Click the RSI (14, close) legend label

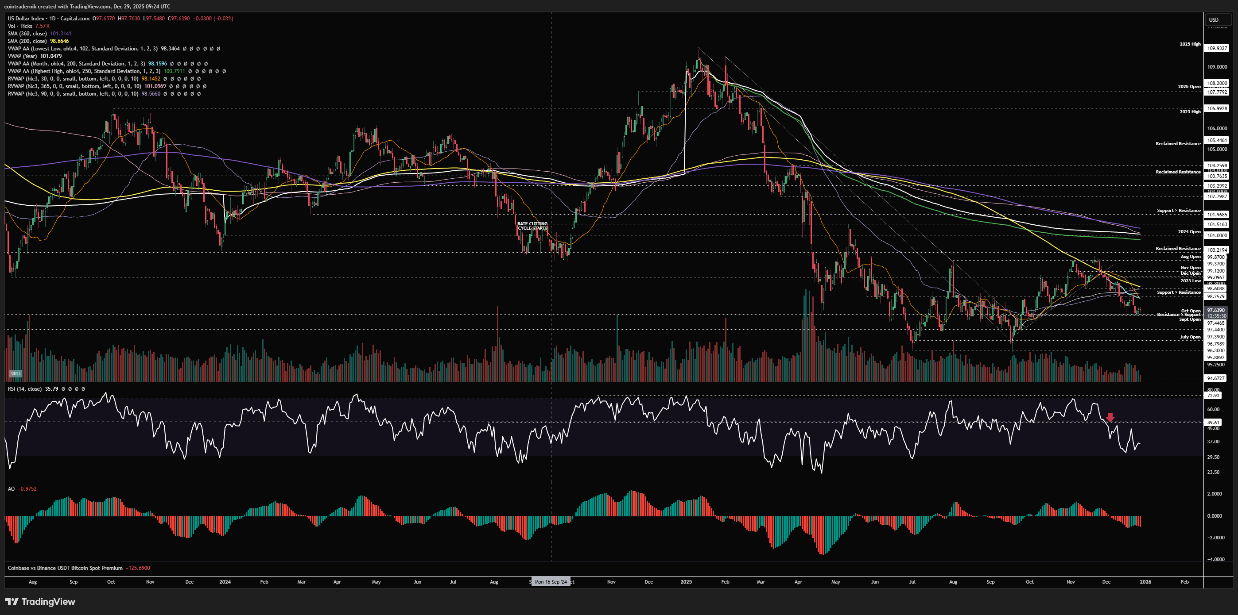[24, 389]
